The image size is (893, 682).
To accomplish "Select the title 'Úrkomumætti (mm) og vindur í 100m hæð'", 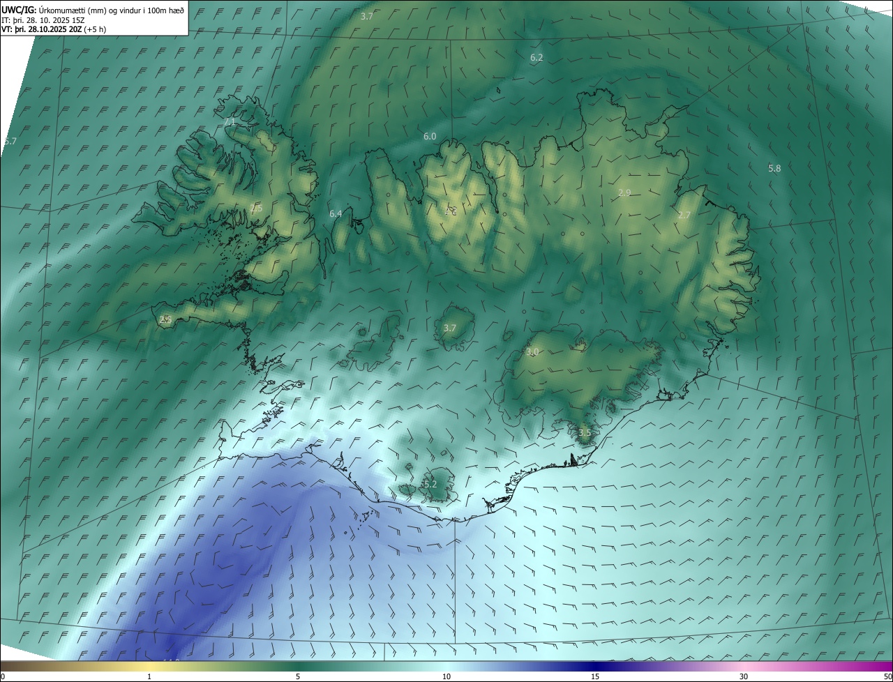I will pos(112,10).
